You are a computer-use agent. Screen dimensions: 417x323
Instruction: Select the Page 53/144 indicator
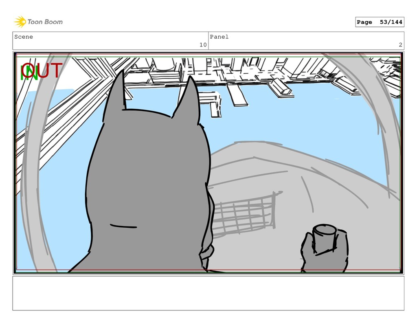pyautogui.click(x=380, y=22)
